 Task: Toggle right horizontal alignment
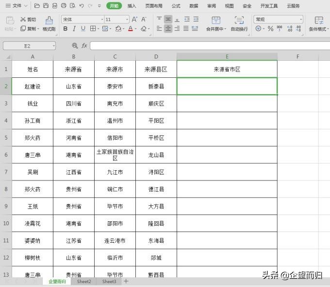177,29
